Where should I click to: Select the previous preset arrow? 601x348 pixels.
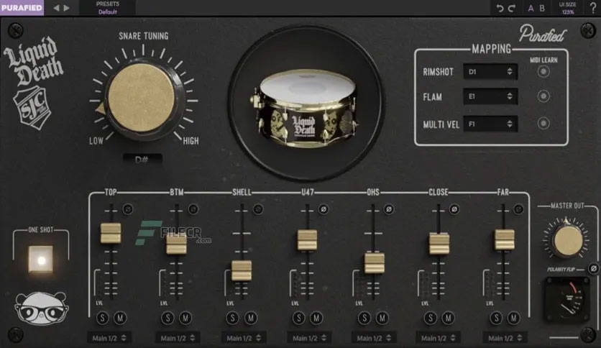tap(56, 8)
